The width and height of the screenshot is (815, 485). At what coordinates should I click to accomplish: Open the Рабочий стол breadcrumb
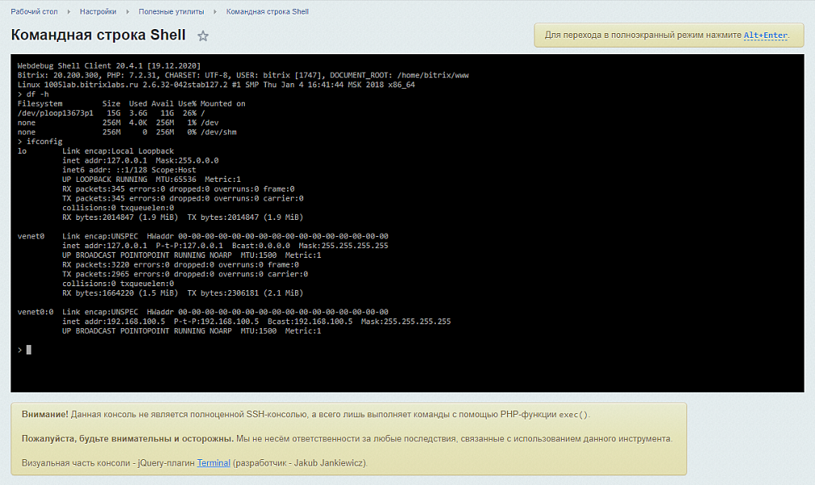click(33, 11)
